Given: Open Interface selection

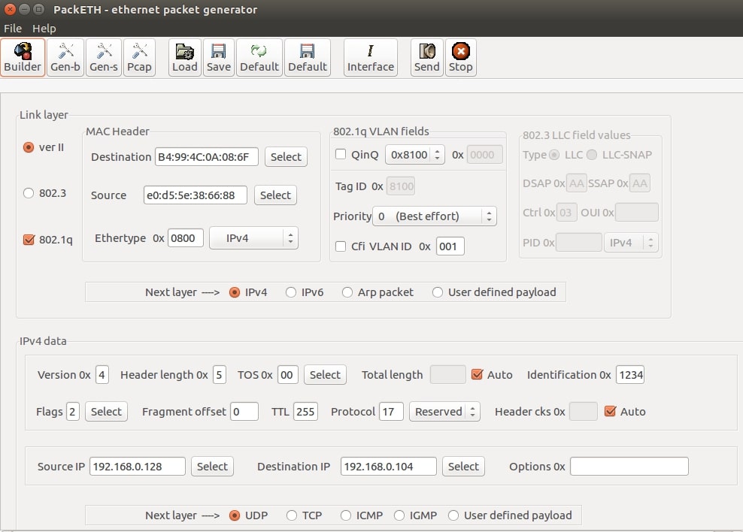Looking at the screenshot, I should click(x=371, y=57).
